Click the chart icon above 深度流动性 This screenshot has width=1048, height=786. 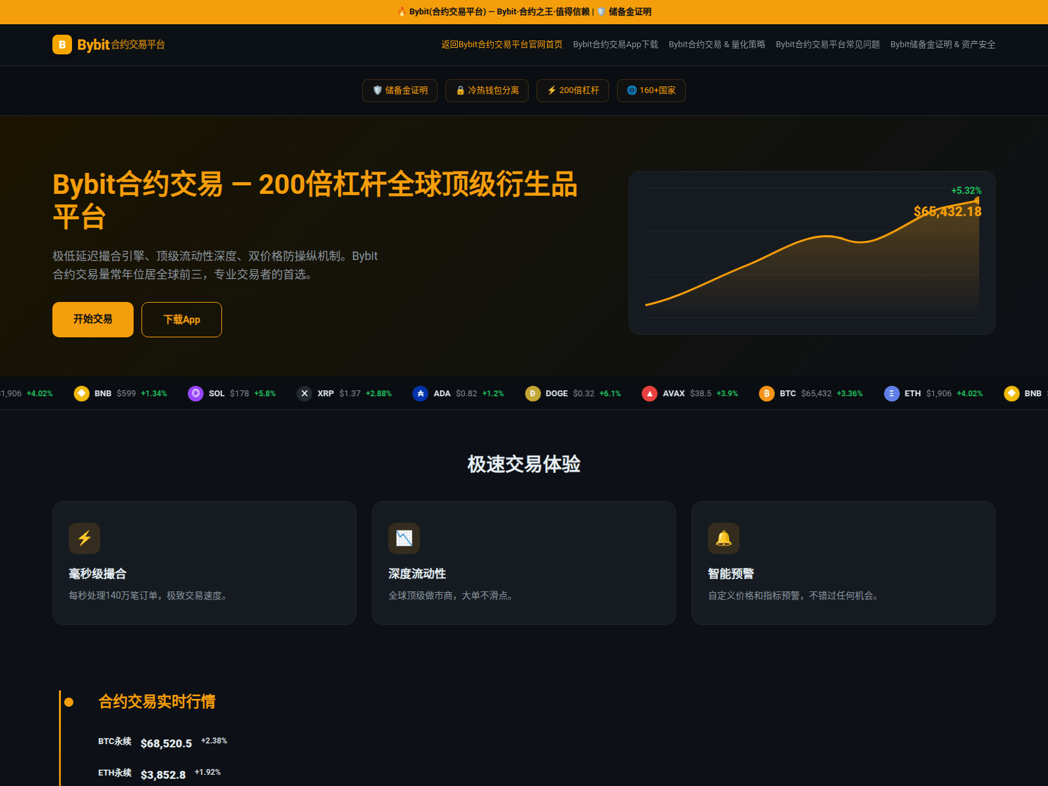coord(403,538)
